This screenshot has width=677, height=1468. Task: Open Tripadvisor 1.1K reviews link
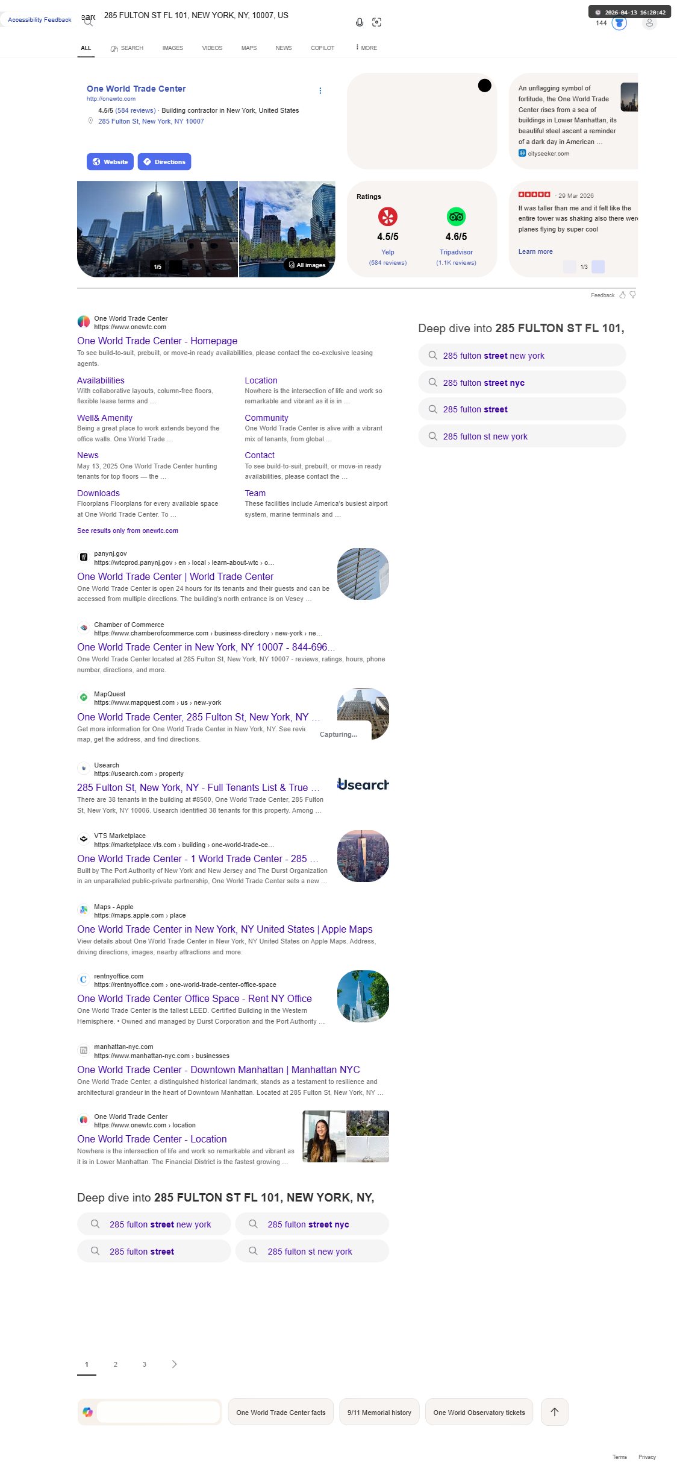456,263
